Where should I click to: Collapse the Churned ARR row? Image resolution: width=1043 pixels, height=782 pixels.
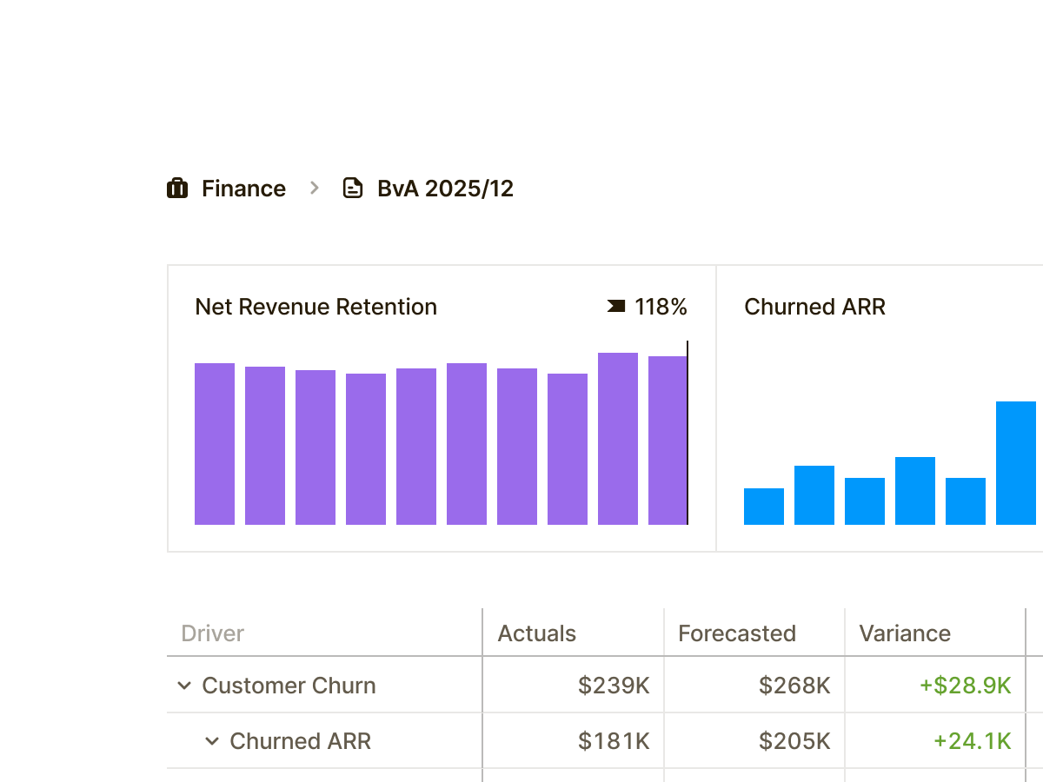211,741
